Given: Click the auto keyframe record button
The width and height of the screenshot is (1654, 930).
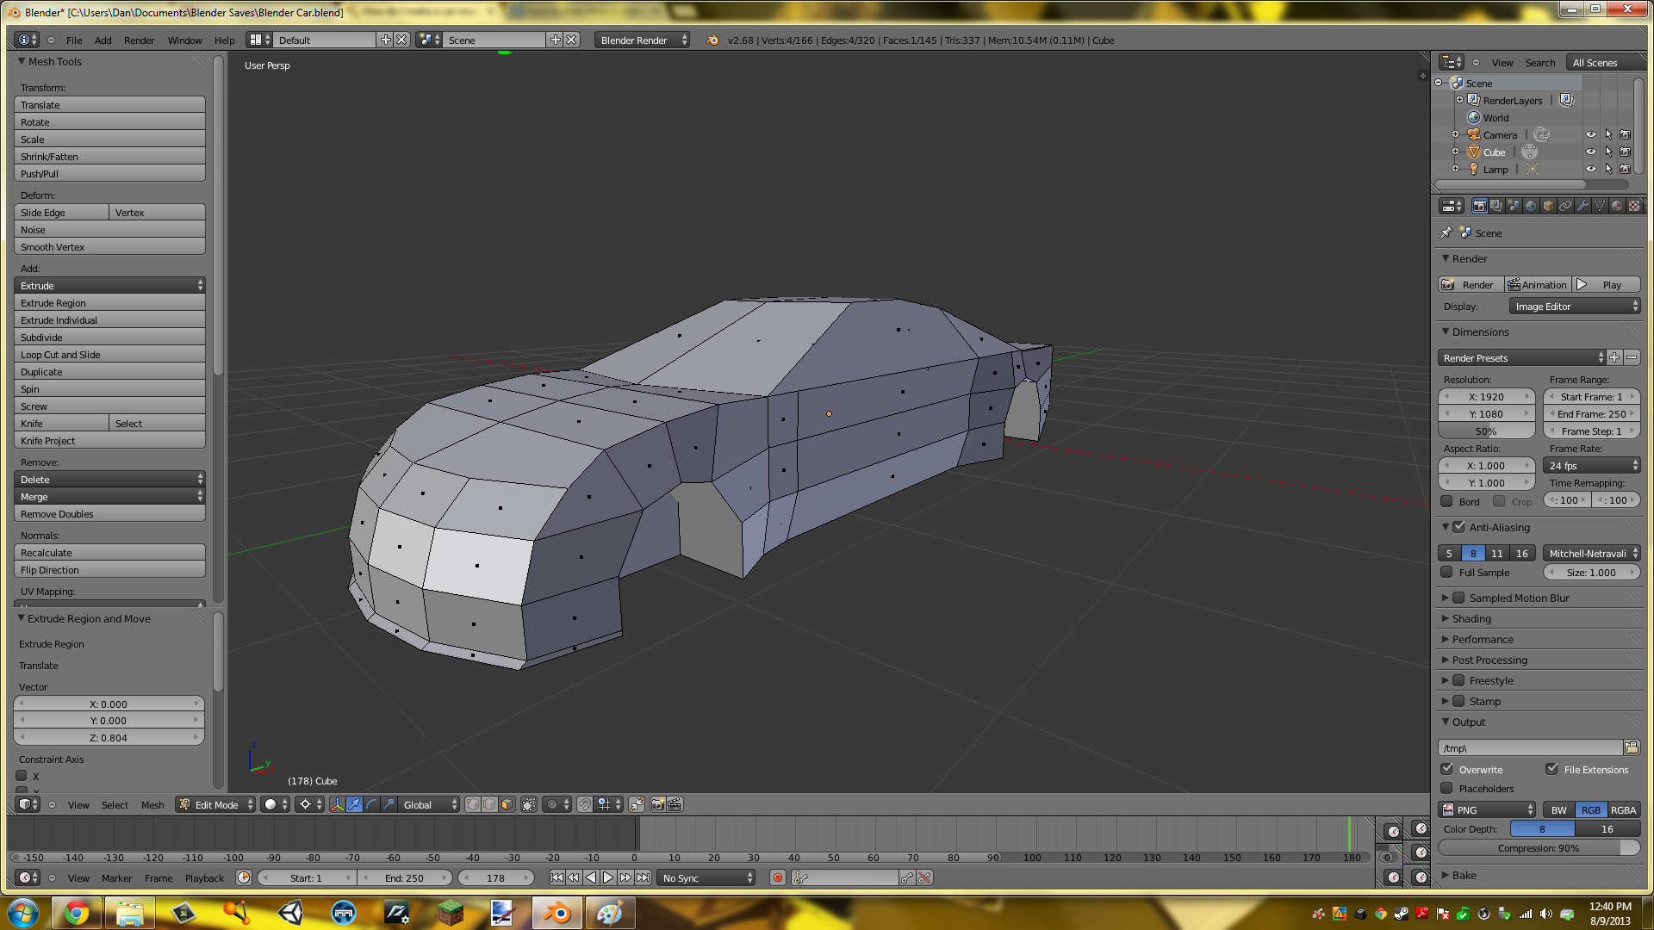Looking at the screenshot, I should click(778, 877).
